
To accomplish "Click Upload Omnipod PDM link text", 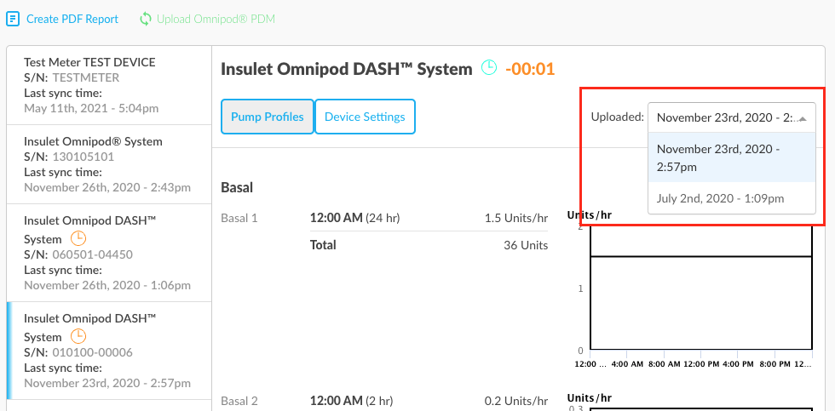I will pos(216,19).
